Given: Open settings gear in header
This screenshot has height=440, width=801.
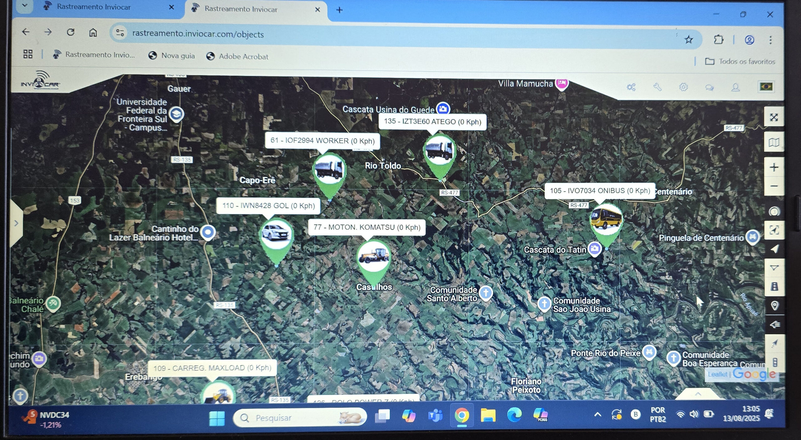Looking at the screenshot, I should click(683, 87).
